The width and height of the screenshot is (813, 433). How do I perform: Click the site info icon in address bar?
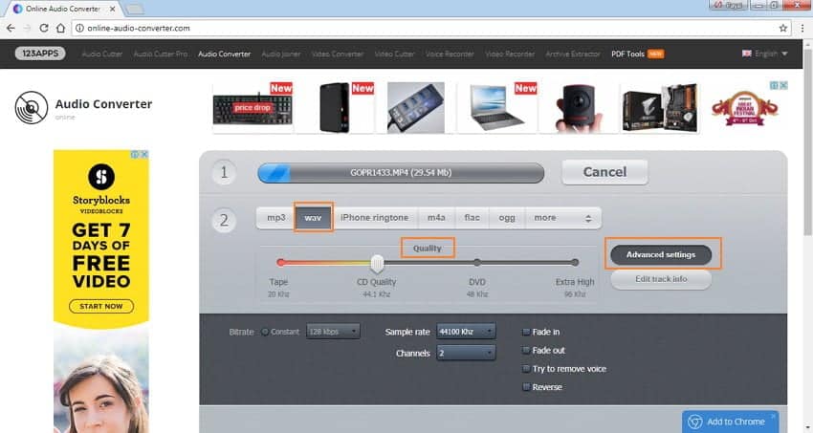click(x=79, y=28)
